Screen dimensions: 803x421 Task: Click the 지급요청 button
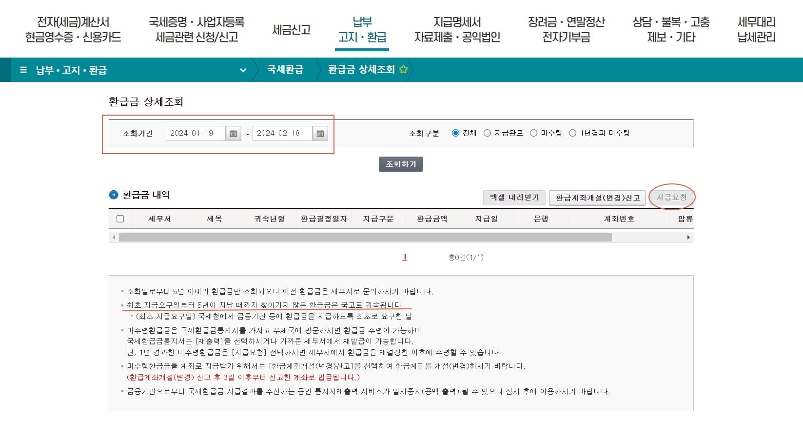click(x=671, y=197)
